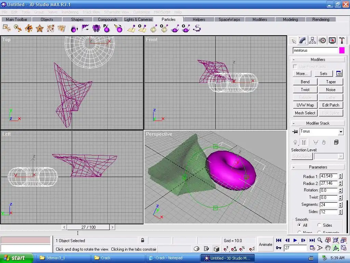Toggle the Percent Snap magnet
Screen dimensions: 350x263
(x=242, y=249)
